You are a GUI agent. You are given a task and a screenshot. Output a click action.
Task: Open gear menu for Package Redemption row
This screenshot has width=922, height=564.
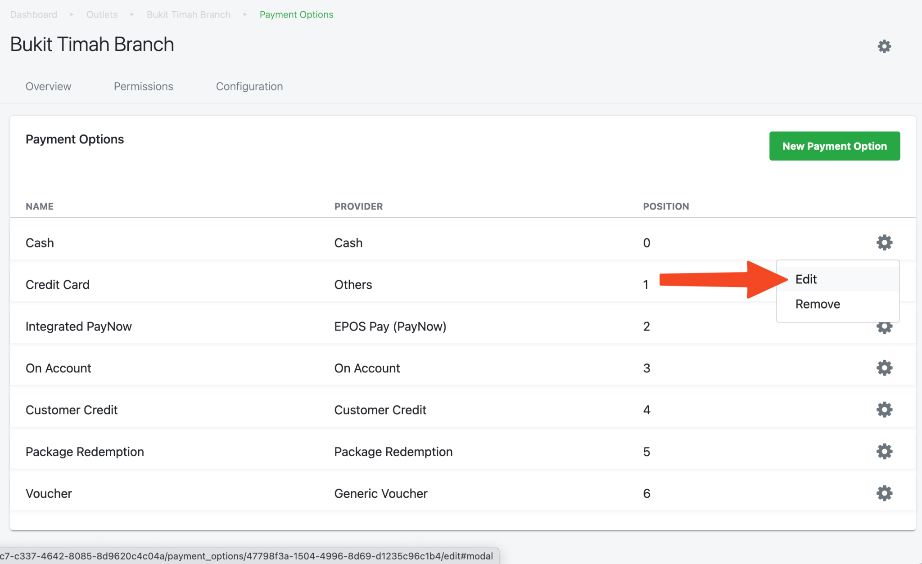pyautogui.click(x=884, y=452)
